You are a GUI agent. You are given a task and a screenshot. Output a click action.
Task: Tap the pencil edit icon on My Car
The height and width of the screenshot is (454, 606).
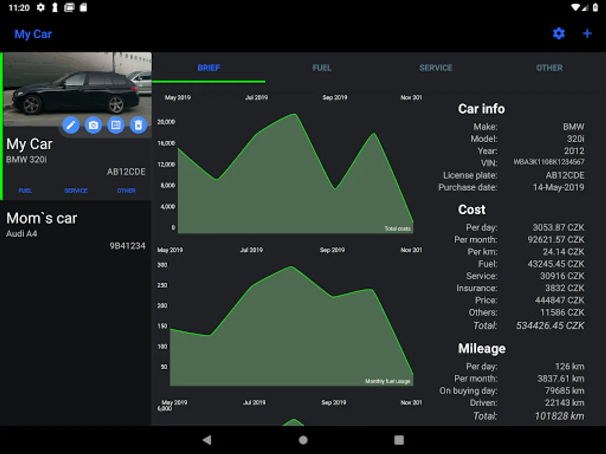tap(71, 125)
